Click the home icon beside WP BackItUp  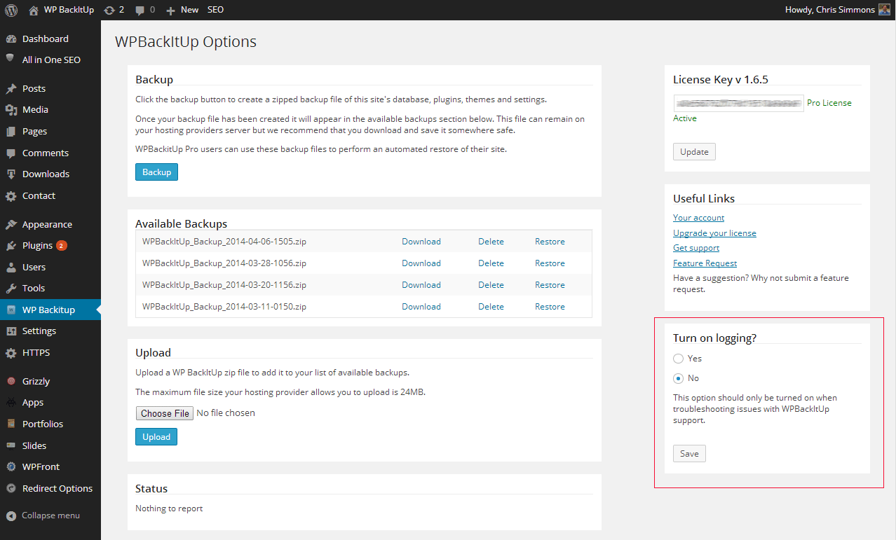(34, 10)
